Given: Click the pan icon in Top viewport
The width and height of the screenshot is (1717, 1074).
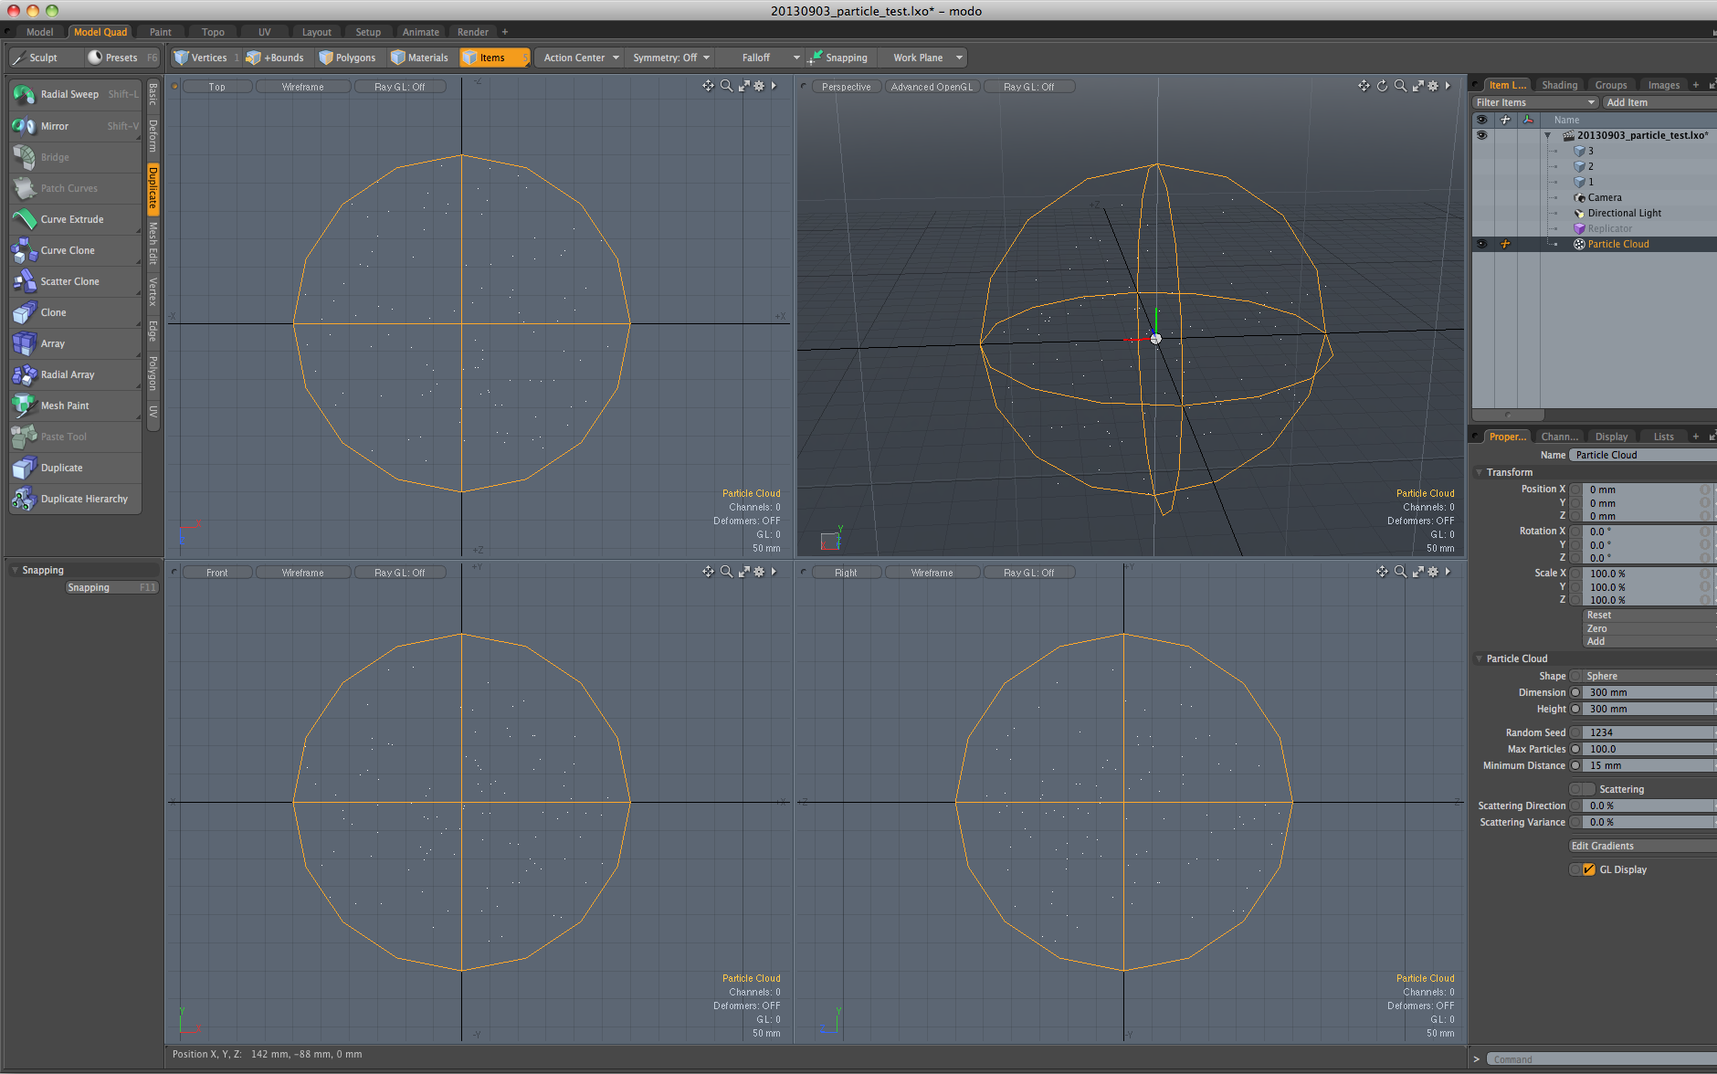Looking at the screenshot, I should [x=708, y=86].
